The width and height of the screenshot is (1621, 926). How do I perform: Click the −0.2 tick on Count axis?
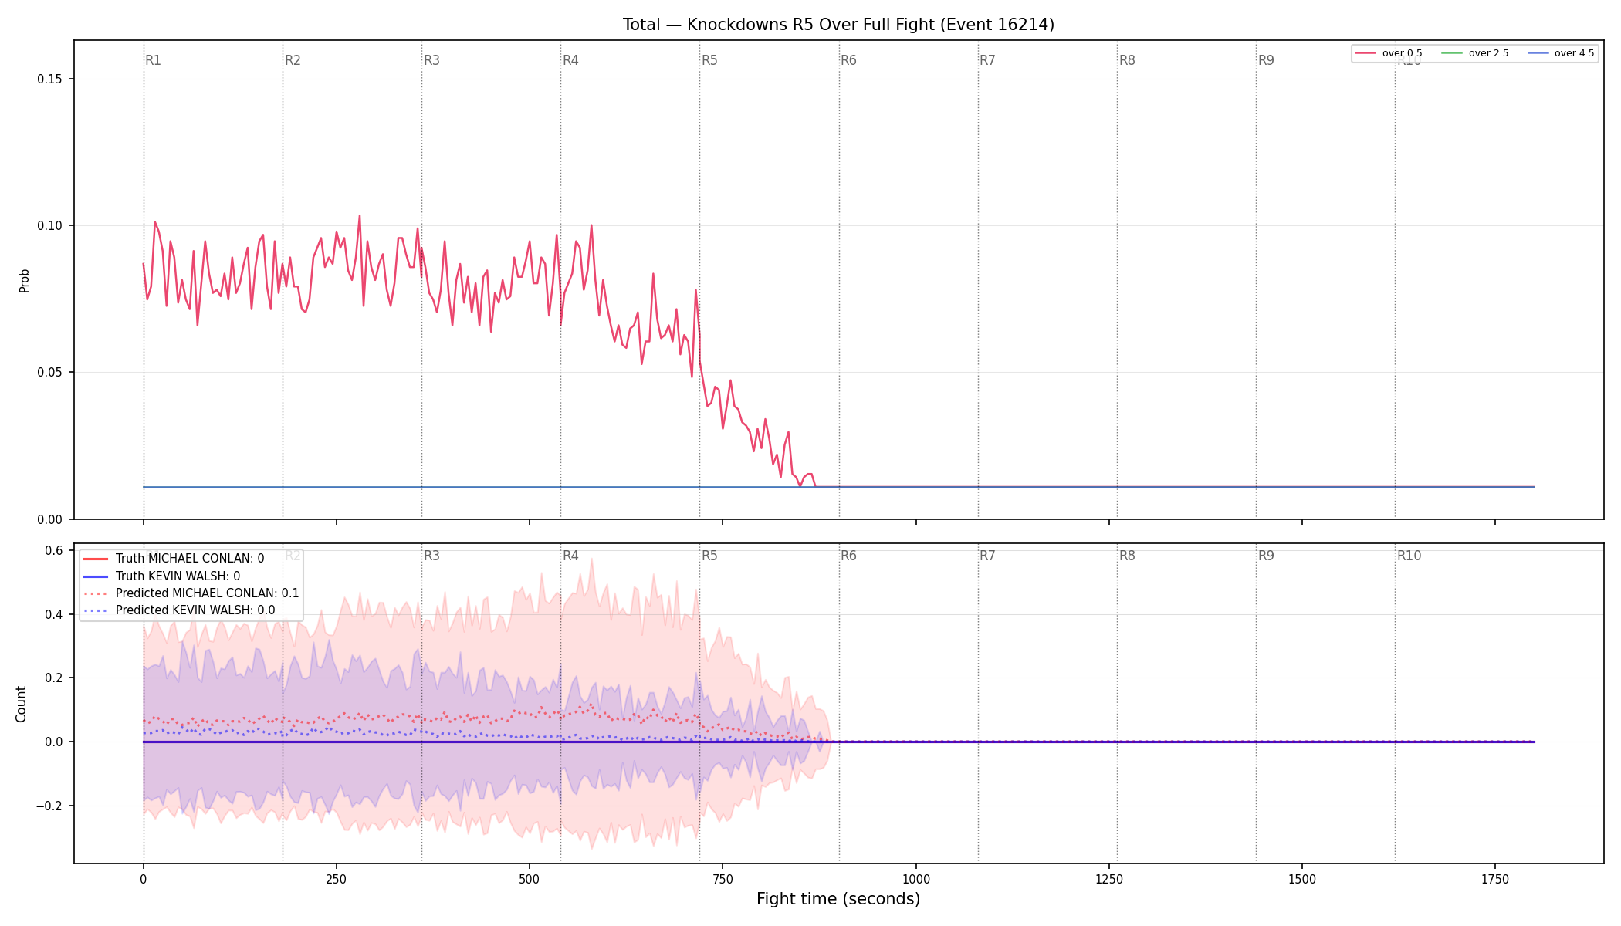point(49,806)
